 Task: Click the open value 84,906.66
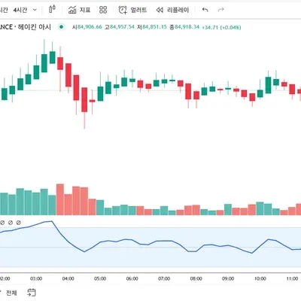tap(90, 27)
